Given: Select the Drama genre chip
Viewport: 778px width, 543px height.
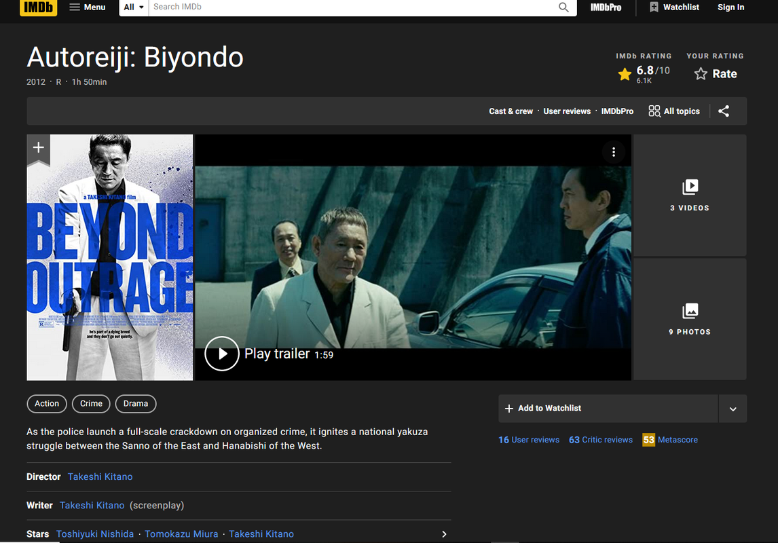Looking at the screenshot, I should coord(136,404).
